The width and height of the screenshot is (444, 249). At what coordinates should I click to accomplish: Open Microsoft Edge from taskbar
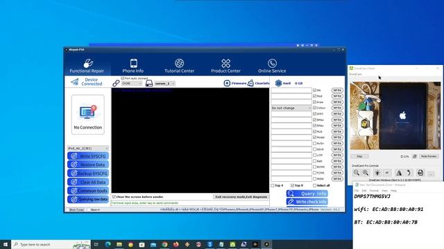pyautogui.click(x=108, y=244)
